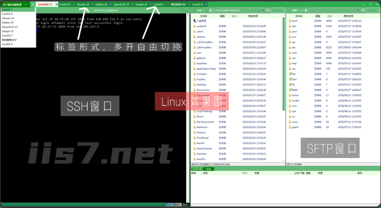
Task: Select the .LdVirtualBox row in local list
Action: coord(237,47)
